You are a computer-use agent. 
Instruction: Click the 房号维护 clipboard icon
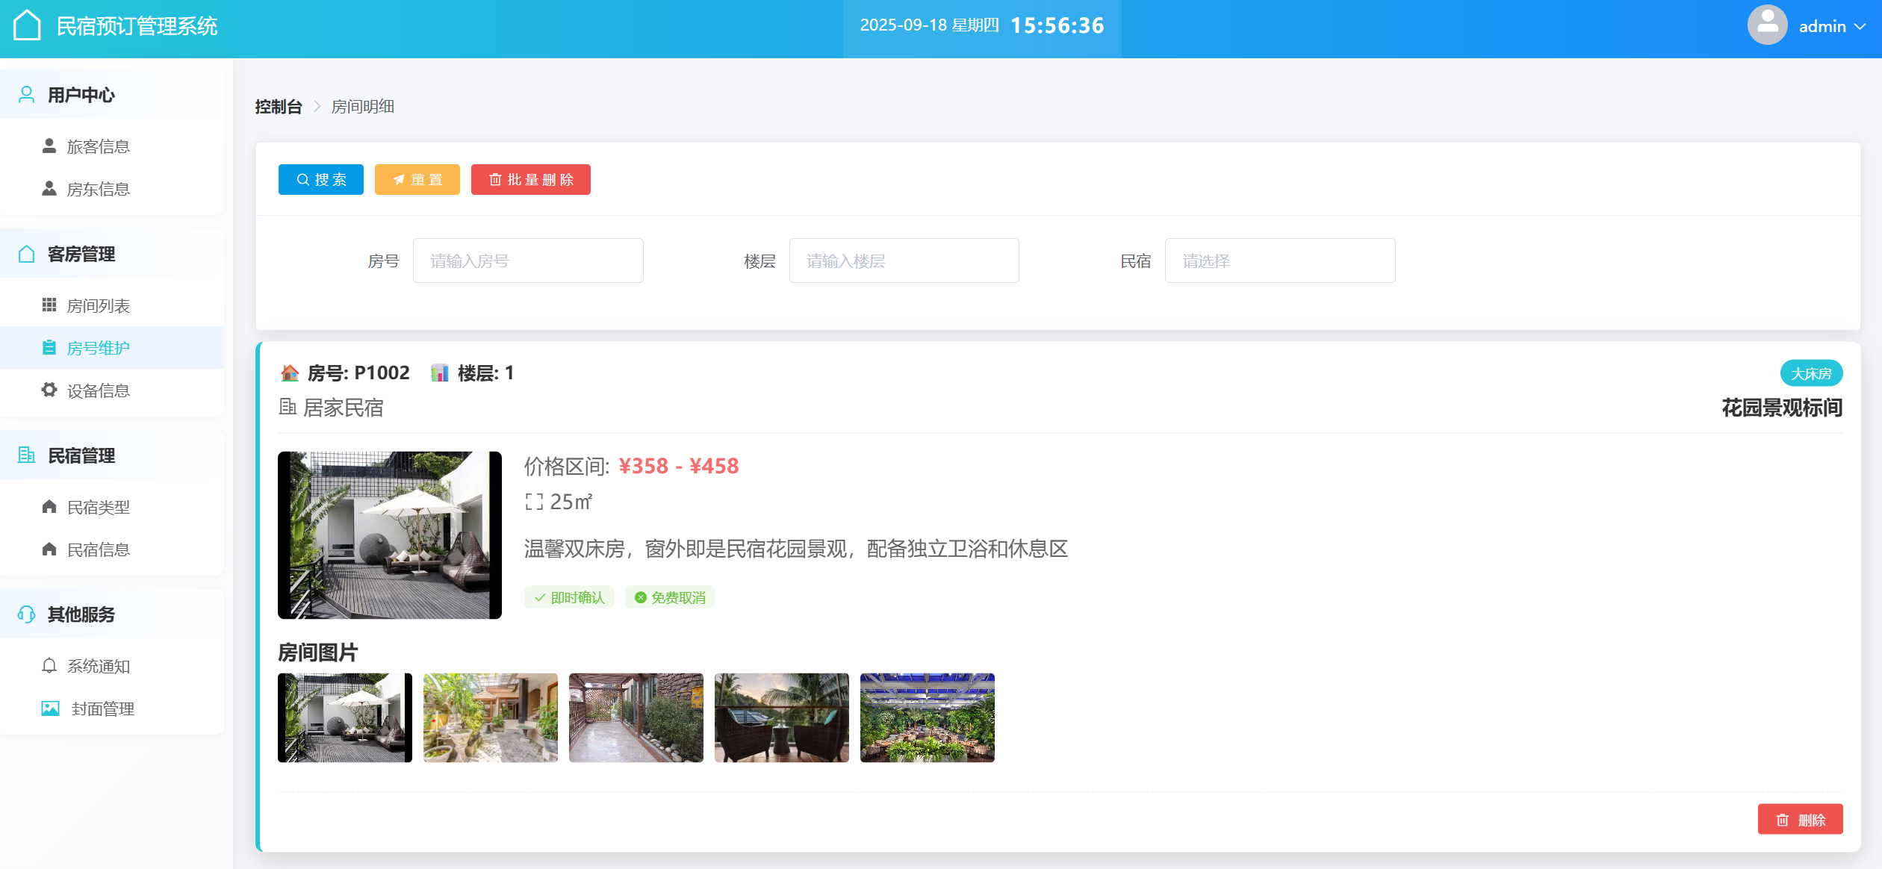pos(49,348)
